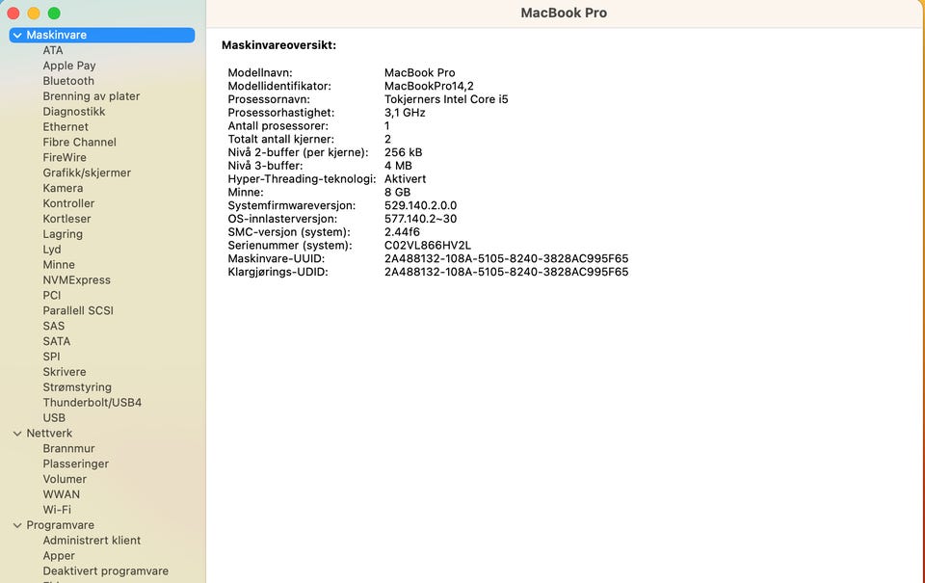Select Parallell SCSI entry
This screenshot has height=583, width=925.
tap(78, 311)
